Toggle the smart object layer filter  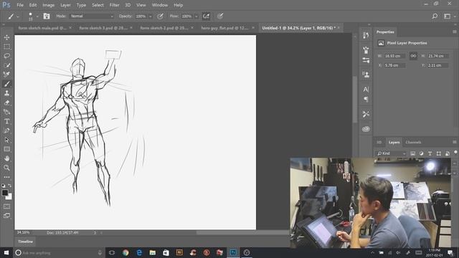pyautogui.click(x=448, y=153)
